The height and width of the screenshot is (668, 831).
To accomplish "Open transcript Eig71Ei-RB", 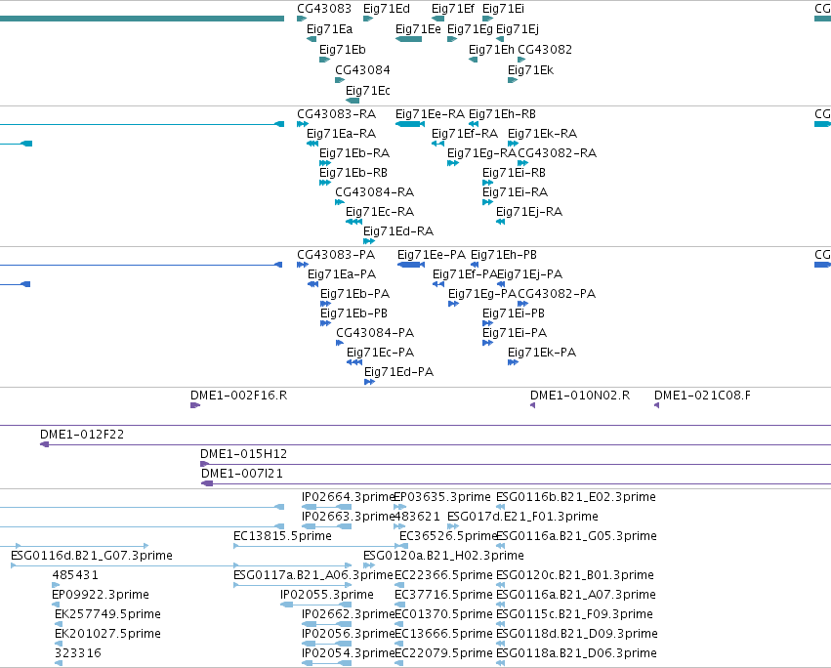I will point(514,173).
